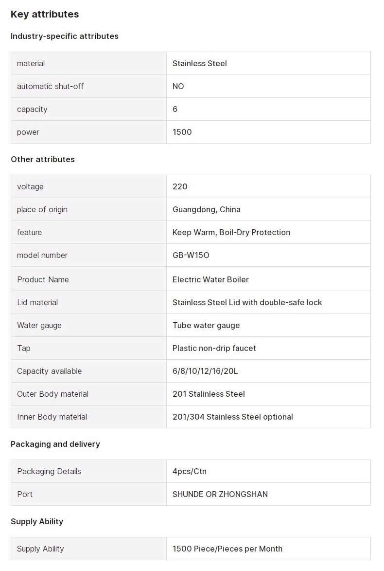The width and height of the screenshot is (384, 571).
Task: Click the voltage value 220
Action: [x=180, y=186]
